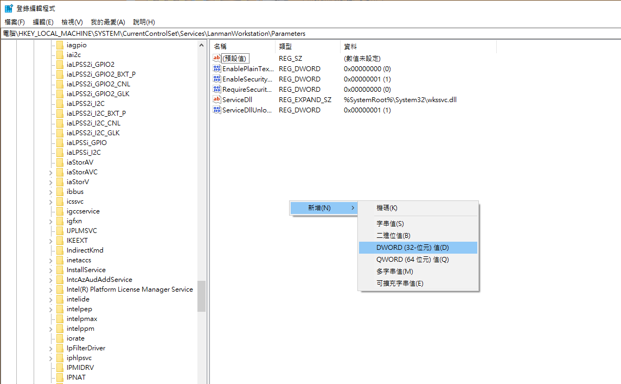Select 機碼(K) to create new key
This screenshot has width=621, height=384.
(387, 208)
